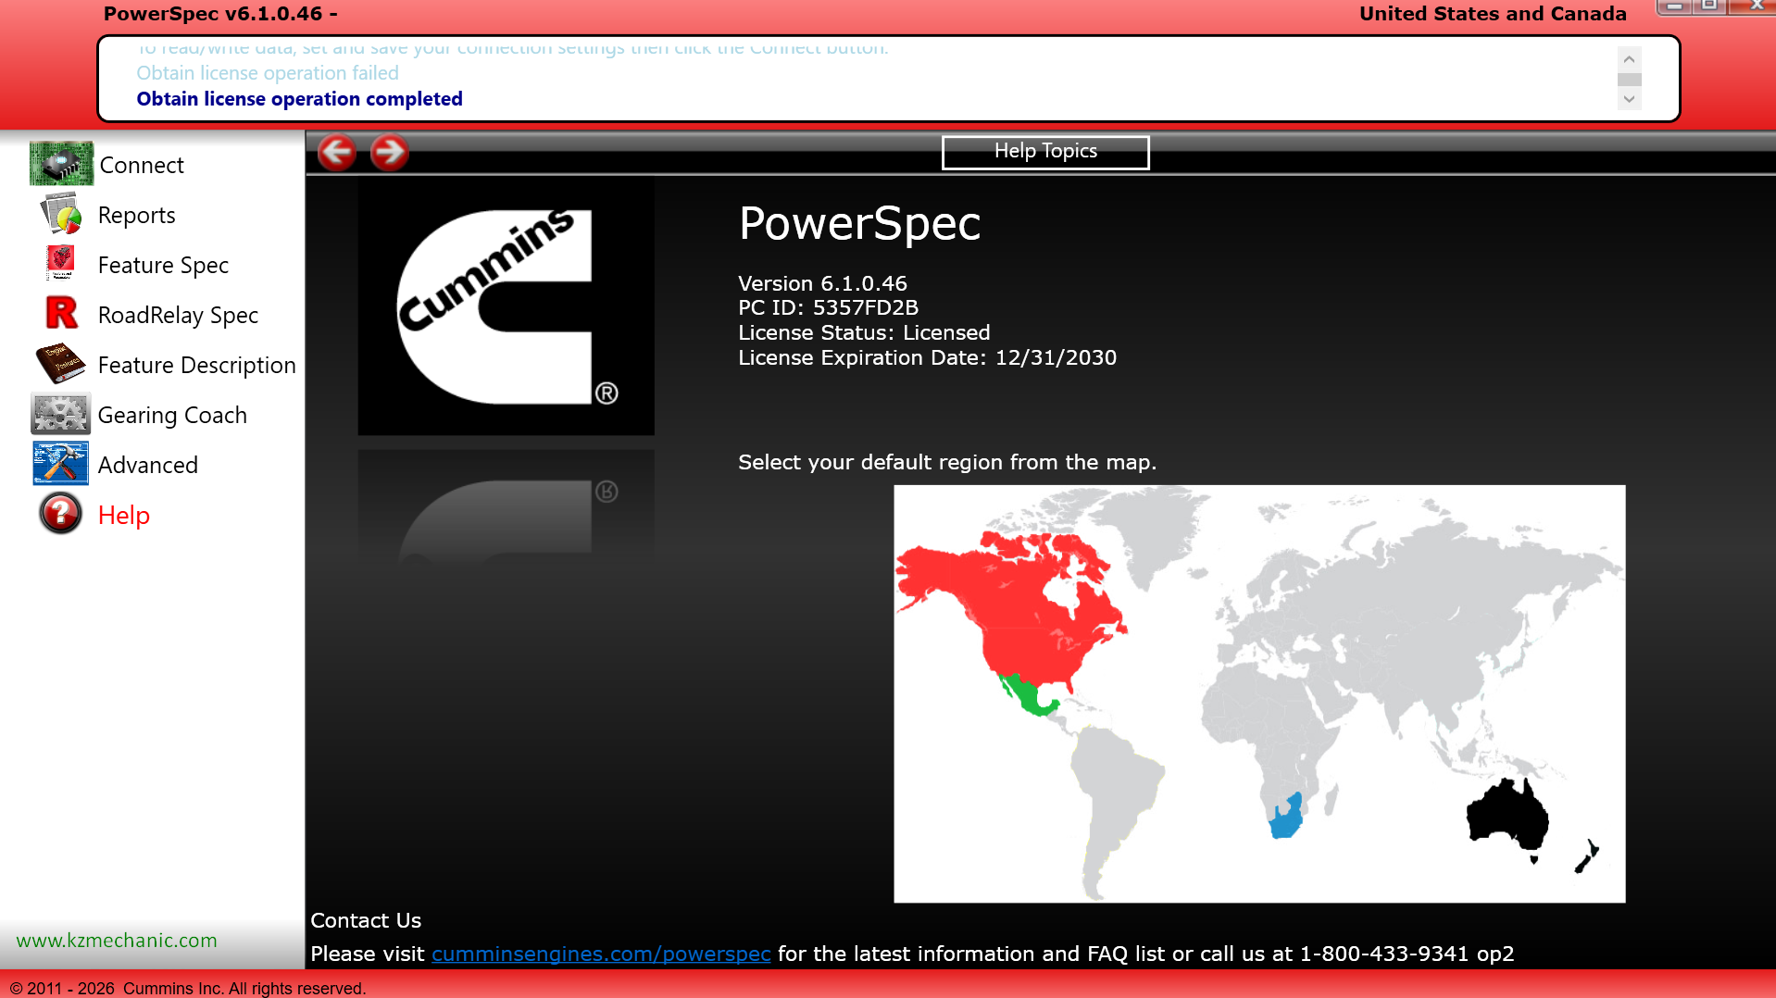1776x998 pixels.
Task: Click the PowerSpec v6.1.0.46 window title
Action: coord(220,14)
